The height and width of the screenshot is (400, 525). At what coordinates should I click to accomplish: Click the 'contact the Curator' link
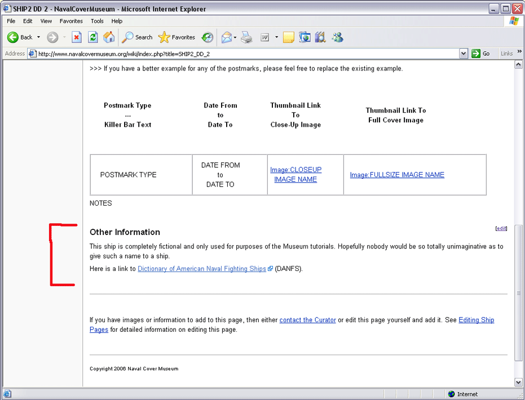tap(307, 320)
